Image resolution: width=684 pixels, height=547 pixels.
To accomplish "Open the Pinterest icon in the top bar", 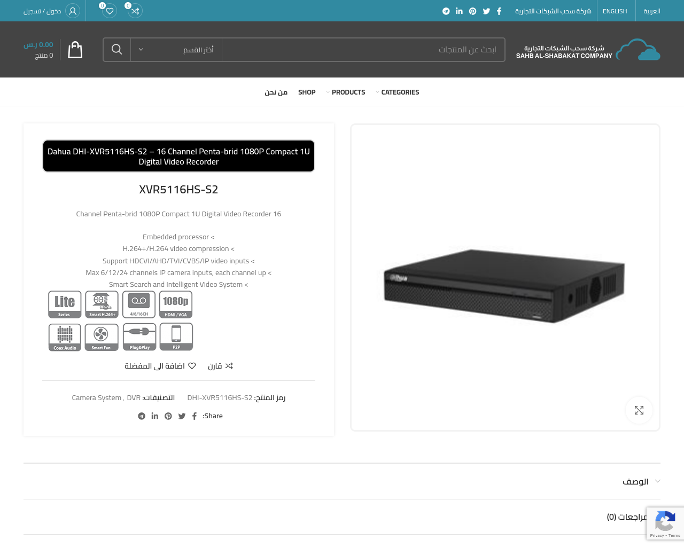I will (473, 11).
